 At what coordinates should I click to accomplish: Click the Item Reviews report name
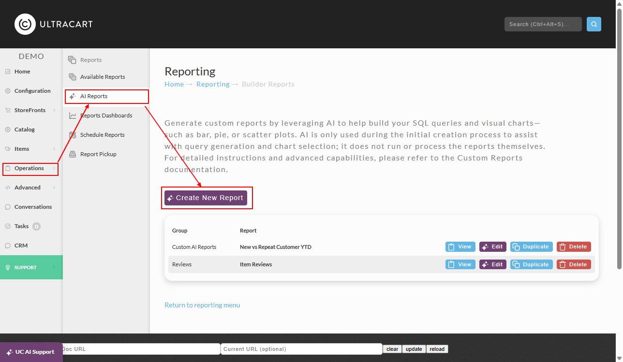coord(256,264)
